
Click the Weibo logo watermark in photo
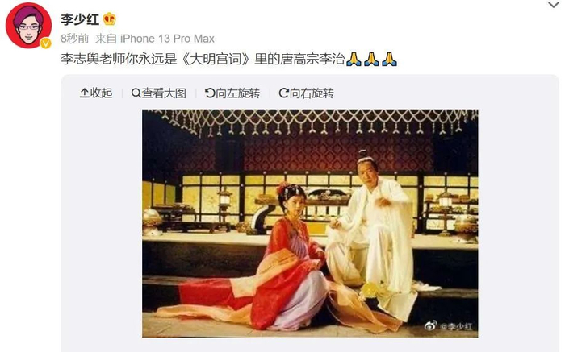tap(430, 325)
